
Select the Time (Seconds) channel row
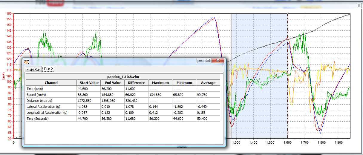123,119
